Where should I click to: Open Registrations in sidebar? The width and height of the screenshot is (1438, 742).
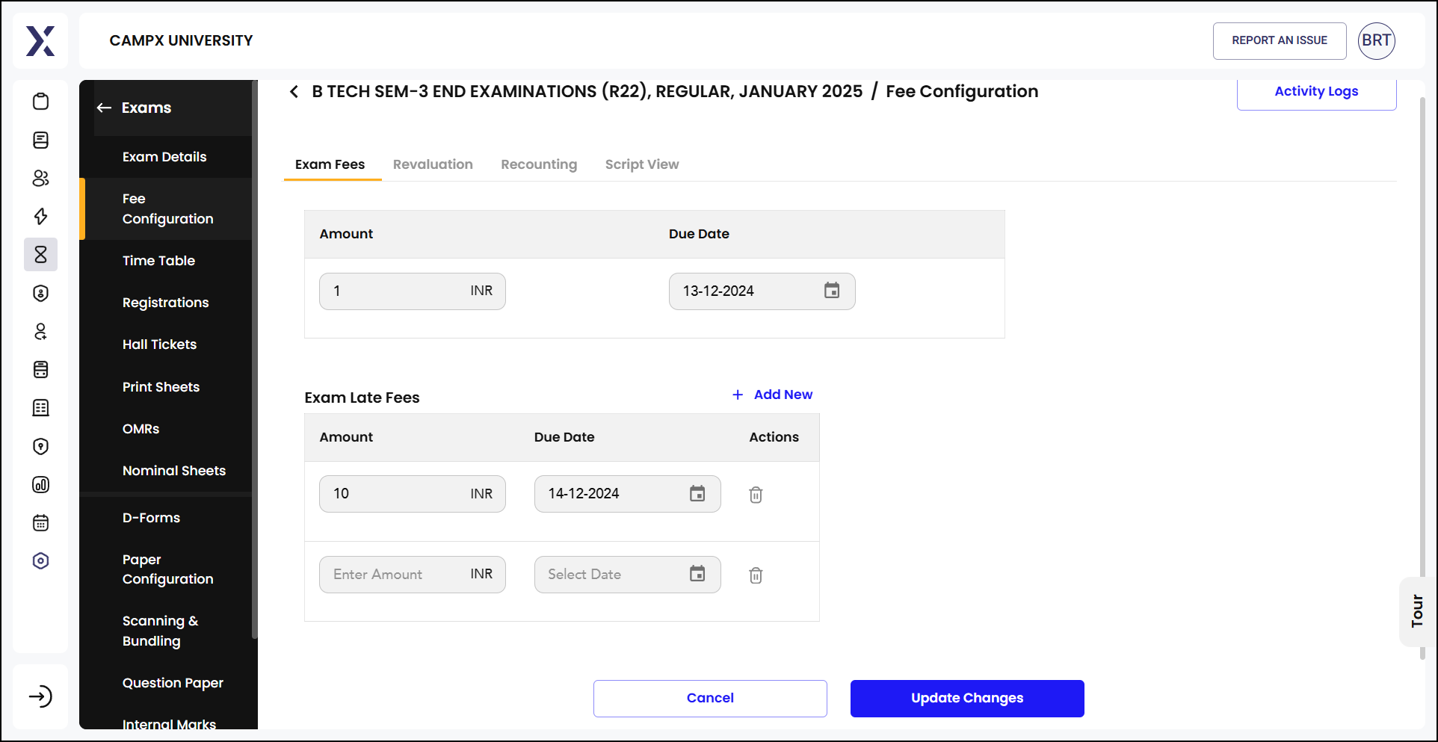point(166,303)
